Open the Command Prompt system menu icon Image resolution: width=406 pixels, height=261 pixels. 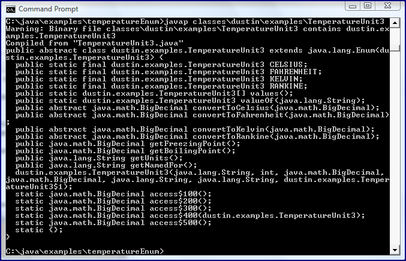pos(11,10)
